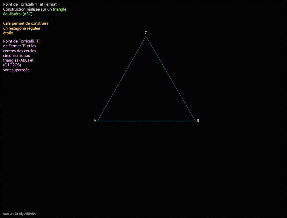Image resolution: width=287 pixels, height=218 pixels.
Task: Select the base side AB of the triangle
Action: (x=146, y=120)
